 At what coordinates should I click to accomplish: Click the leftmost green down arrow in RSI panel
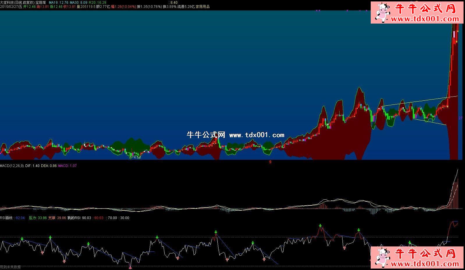click(22, 239)
